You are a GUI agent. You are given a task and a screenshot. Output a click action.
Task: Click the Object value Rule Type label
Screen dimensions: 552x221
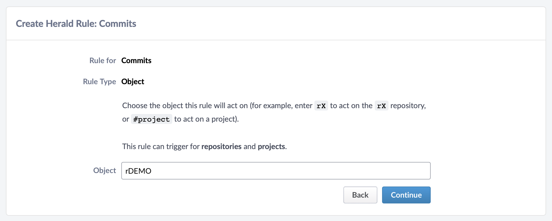[x=133, y=82]
